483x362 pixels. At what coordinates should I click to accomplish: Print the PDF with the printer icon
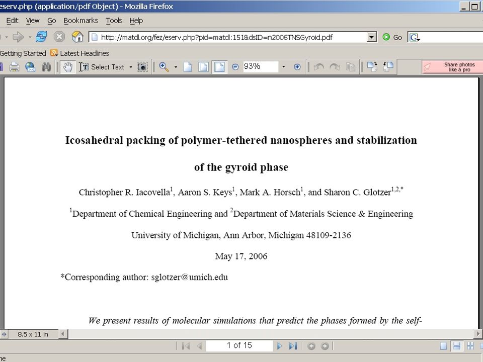14,67
